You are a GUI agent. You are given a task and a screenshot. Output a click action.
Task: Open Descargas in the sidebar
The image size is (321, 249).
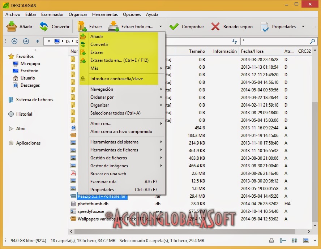pyautogui.click(x=30, y=85)
